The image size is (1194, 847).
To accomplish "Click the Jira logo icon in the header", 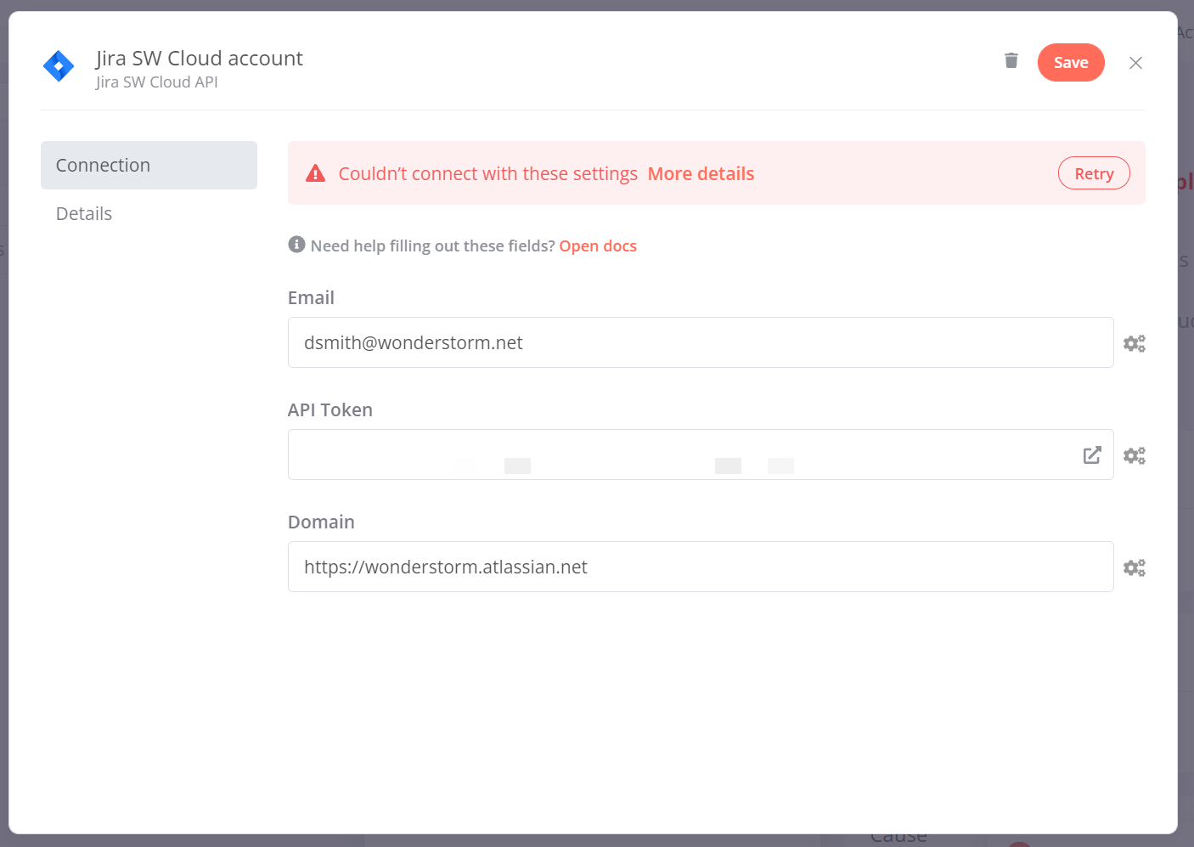I will point(58,65).
